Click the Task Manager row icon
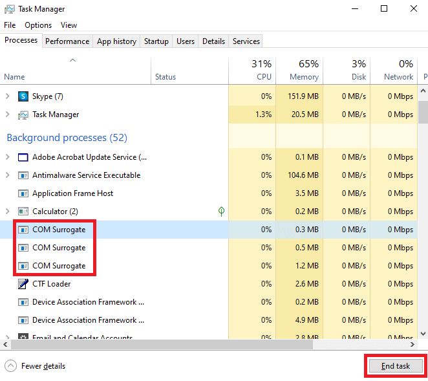 tap(23, 114)
